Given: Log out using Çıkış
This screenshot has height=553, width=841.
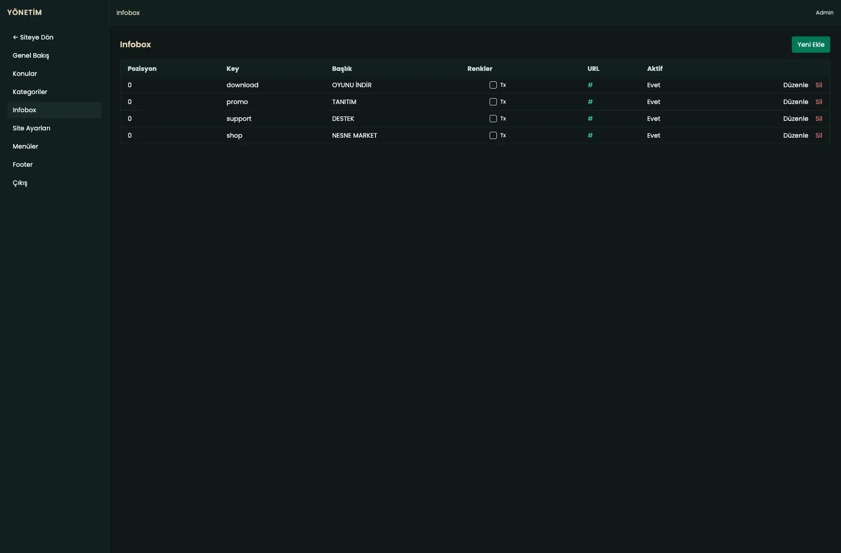Looking at the screenshot, I should click(x=20, y=183).
